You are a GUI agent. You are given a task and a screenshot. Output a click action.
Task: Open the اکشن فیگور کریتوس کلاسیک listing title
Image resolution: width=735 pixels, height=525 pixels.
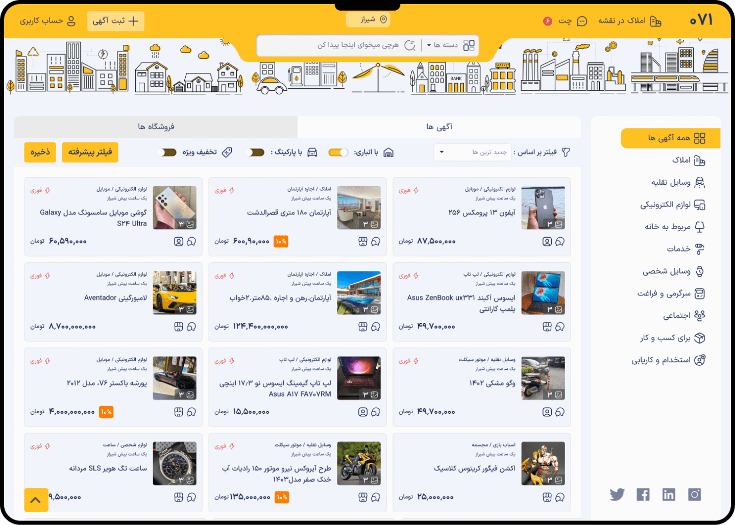[475, 468]
